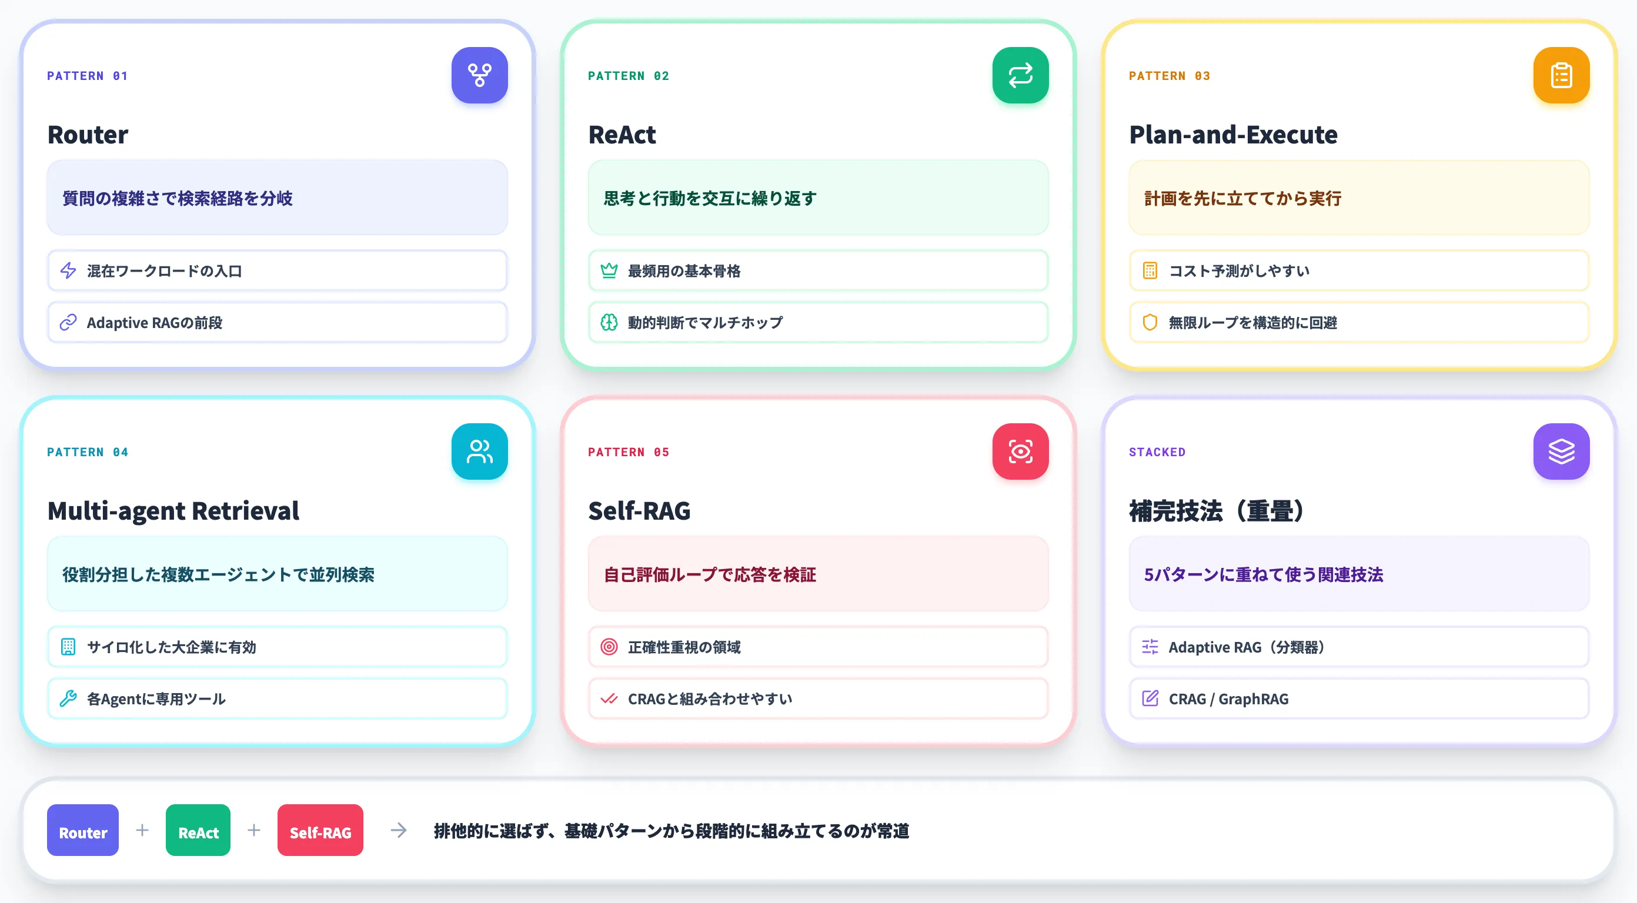Screen dimensions: 1637x903
Task: Select the 混在ワークロードの入口 item
Action: click(277, 270)
